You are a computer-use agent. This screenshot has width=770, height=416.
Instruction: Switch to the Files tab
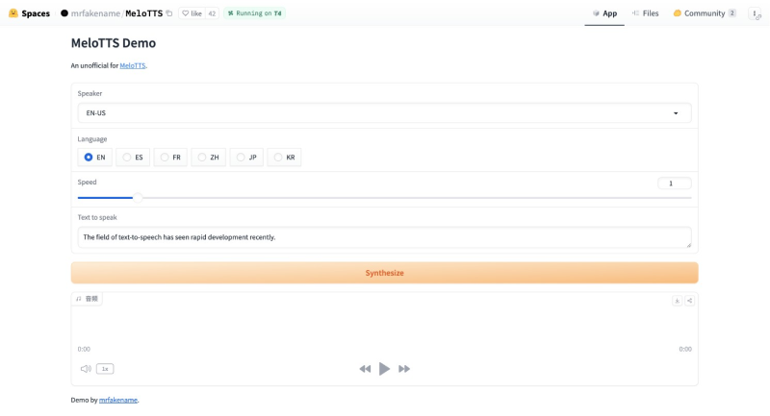click(x=645, y=13)
